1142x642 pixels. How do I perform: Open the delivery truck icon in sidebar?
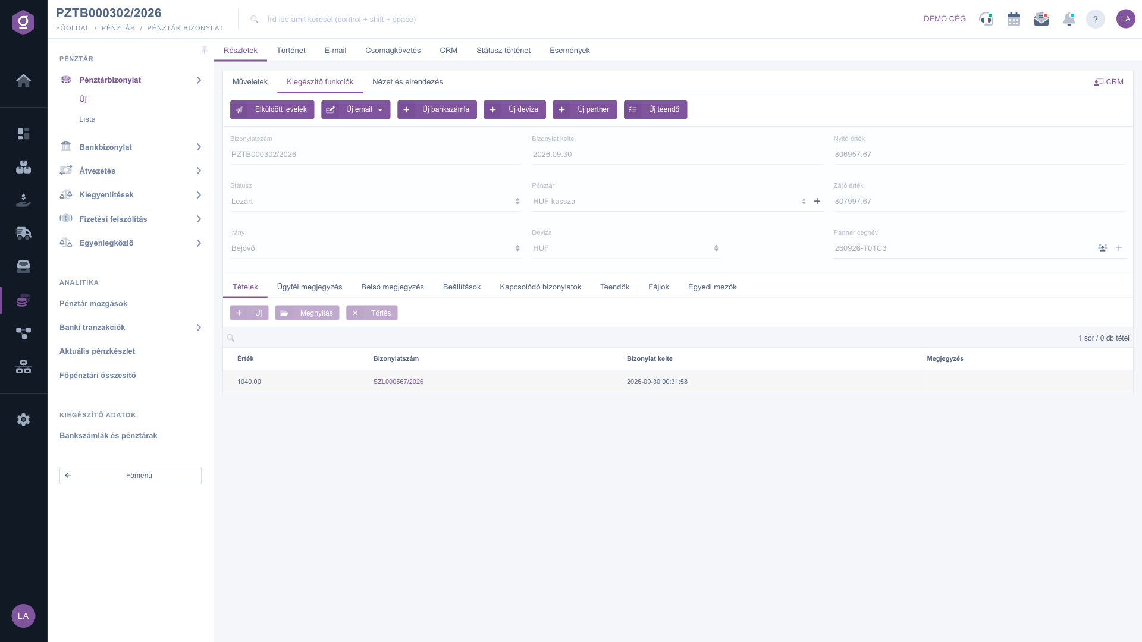coord(23,233)
